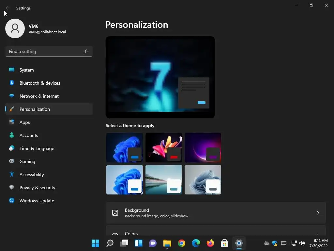Apply the dark blue bloom theme

(125, 148)
